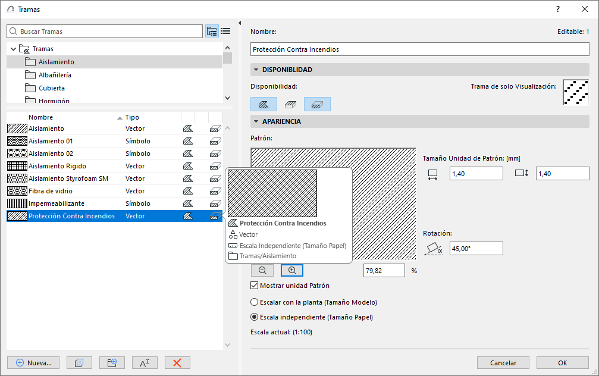Uncheck Mostrar unidad Patrón checkbox
The width and height of the screenshot is (599, 376).
point(255,286)
